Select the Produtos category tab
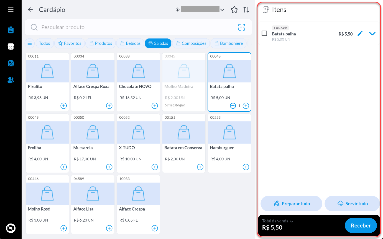This screenshot has height=239, width=383. click(101, 43)
